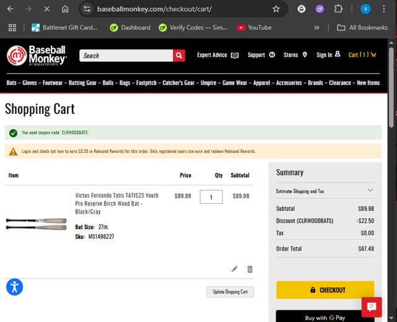Open the Extensions puzzle icon
Image resolution: width=397 pixels, height=322 pixels.
click(x=338, y=9)
